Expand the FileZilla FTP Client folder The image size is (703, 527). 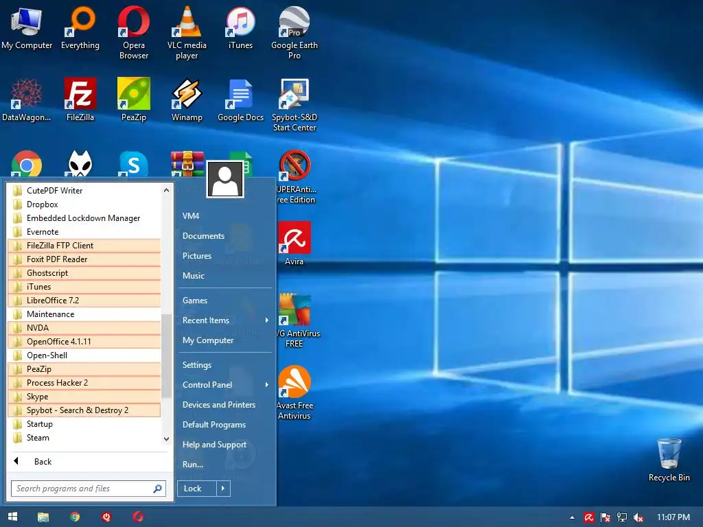[84, 246]
